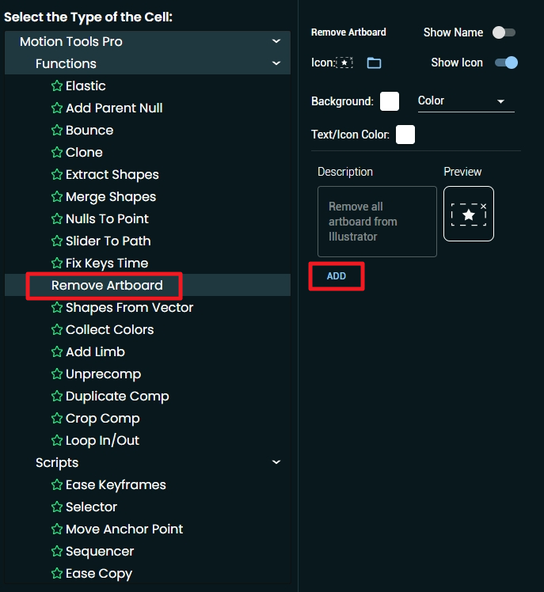Click the star icon beside Elastic
This screenshot has height=592, width=544.
pyautogui.click(x=57, y=85)
